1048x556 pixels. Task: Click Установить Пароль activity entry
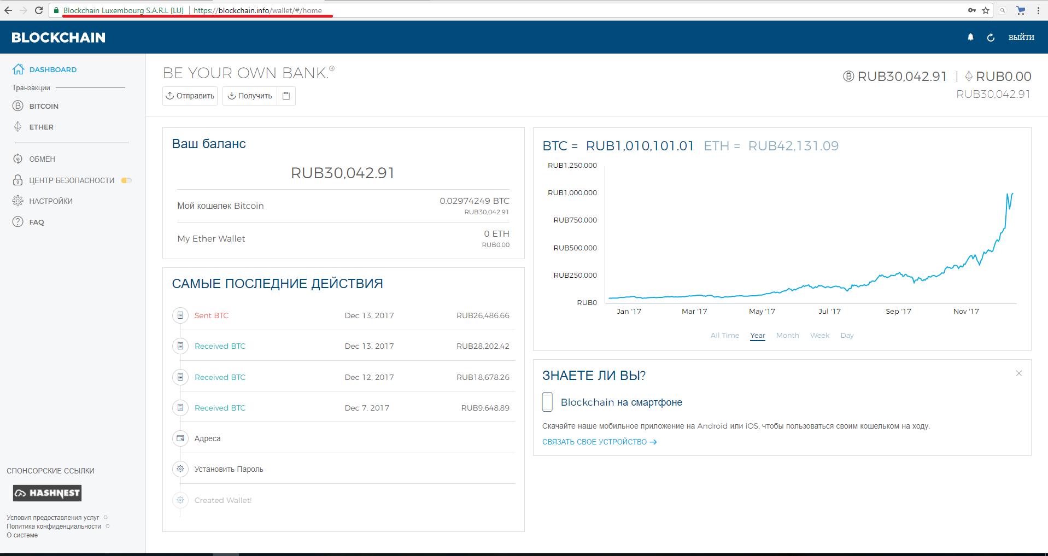tap(229, 469)
